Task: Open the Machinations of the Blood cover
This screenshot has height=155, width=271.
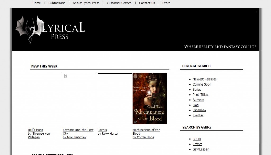Action: pyautogui.click(x=150, y=98)
